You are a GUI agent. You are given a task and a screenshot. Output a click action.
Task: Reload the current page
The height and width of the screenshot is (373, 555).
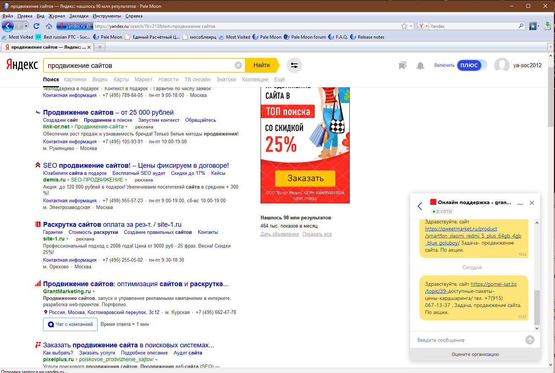coord(36,26)
